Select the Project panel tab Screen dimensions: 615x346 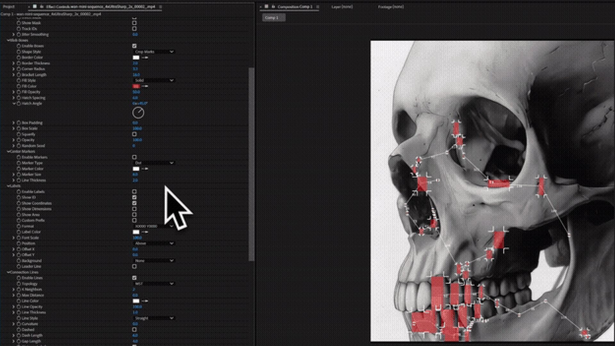point(9,7)
